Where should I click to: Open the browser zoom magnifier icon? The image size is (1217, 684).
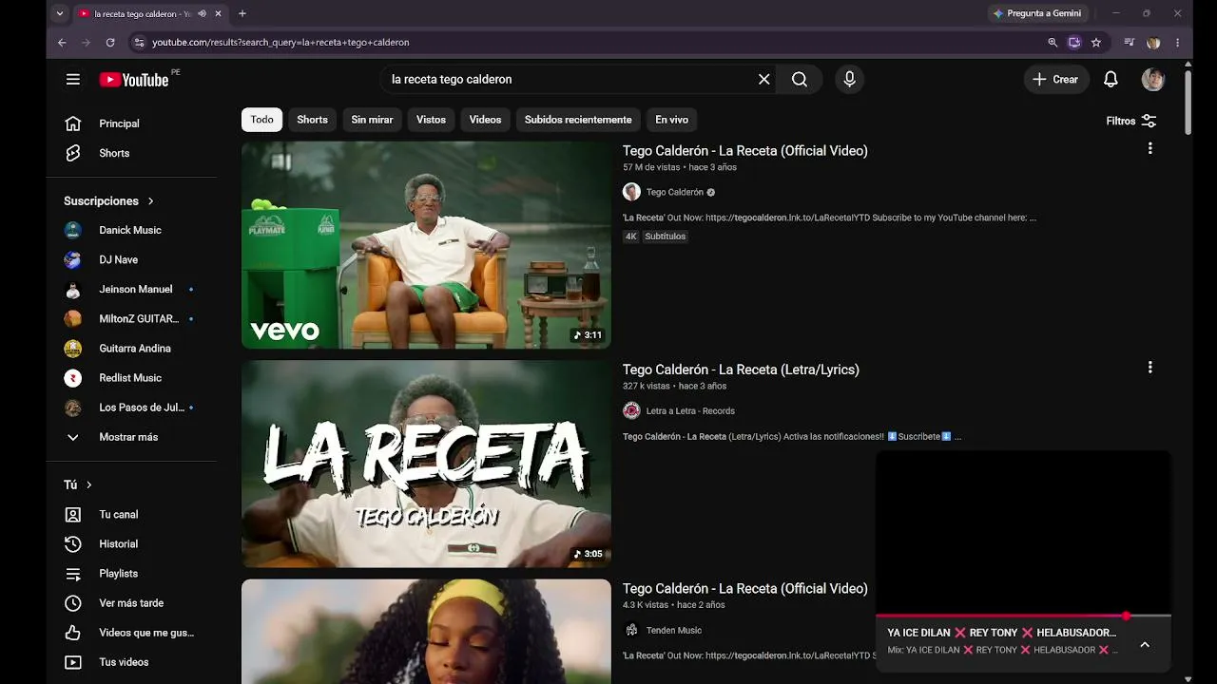[1053, 43]
